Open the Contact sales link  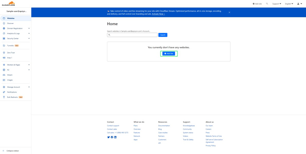[x=112, y=129]
